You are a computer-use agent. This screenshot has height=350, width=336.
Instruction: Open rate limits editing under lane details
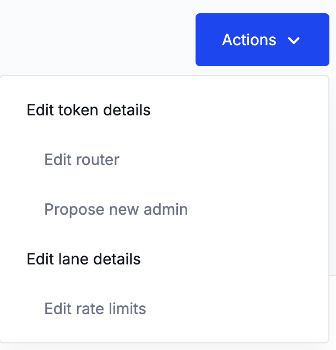click(x=95, y=309)
